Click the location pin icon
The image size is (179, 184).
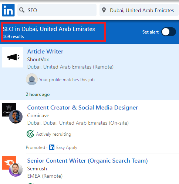tap(104, 10)
